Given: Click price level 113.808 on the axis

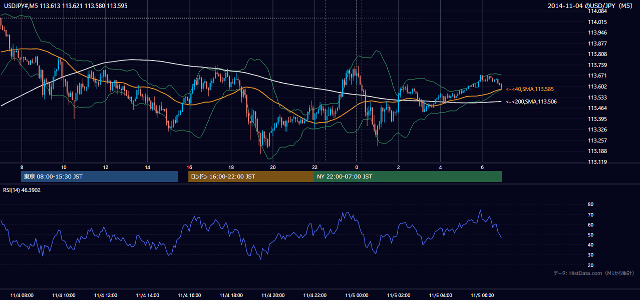Looking at the screenshot, I should click(597, 54).
